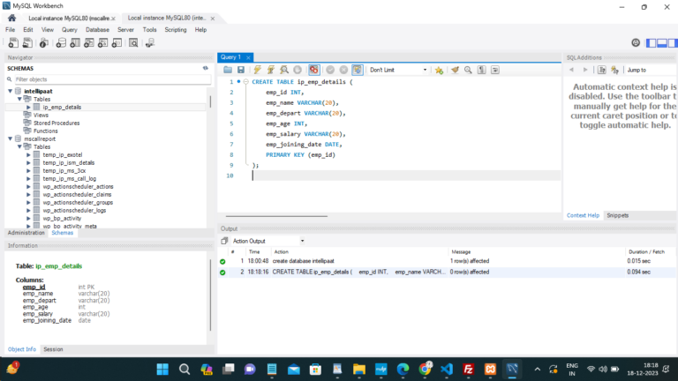Image resolution: width=678 pixels, height=381 pixels.
Task: Go back in context help
Action: [x=572, y=70]
